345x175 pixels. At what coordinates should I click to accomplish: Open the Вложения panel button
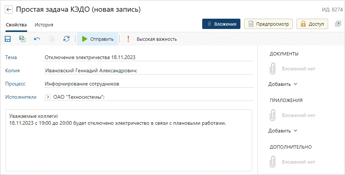pyautogui.click(x=221, y=24)
